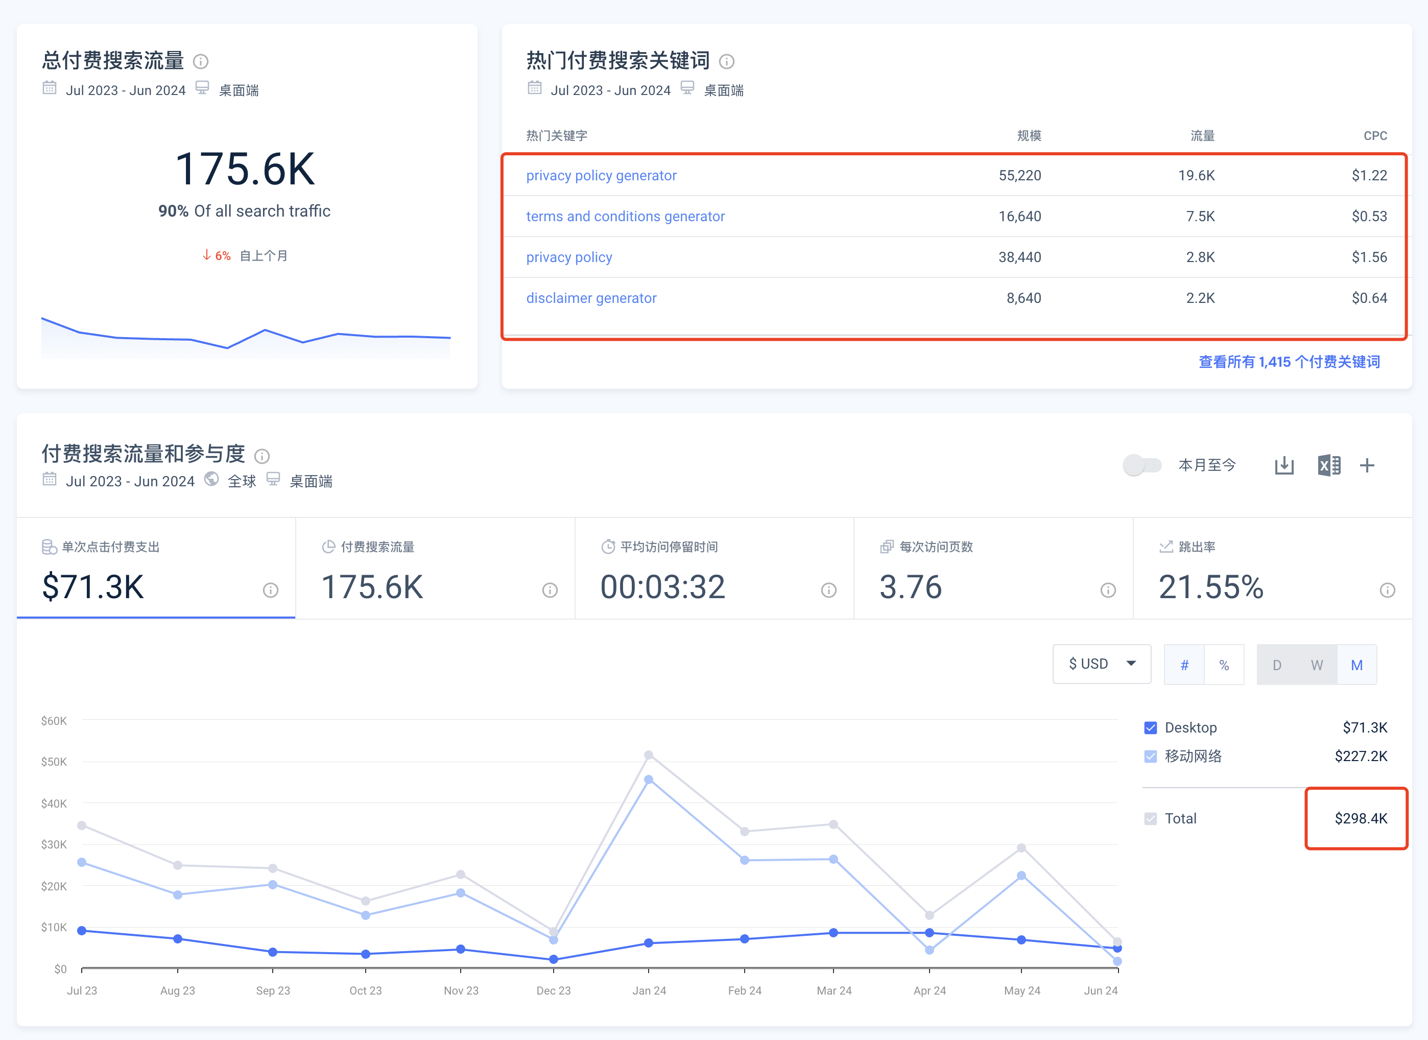Click calendar icon in 总付费搜索流量 card
1428x1040 pixels.
pos(49,88)
